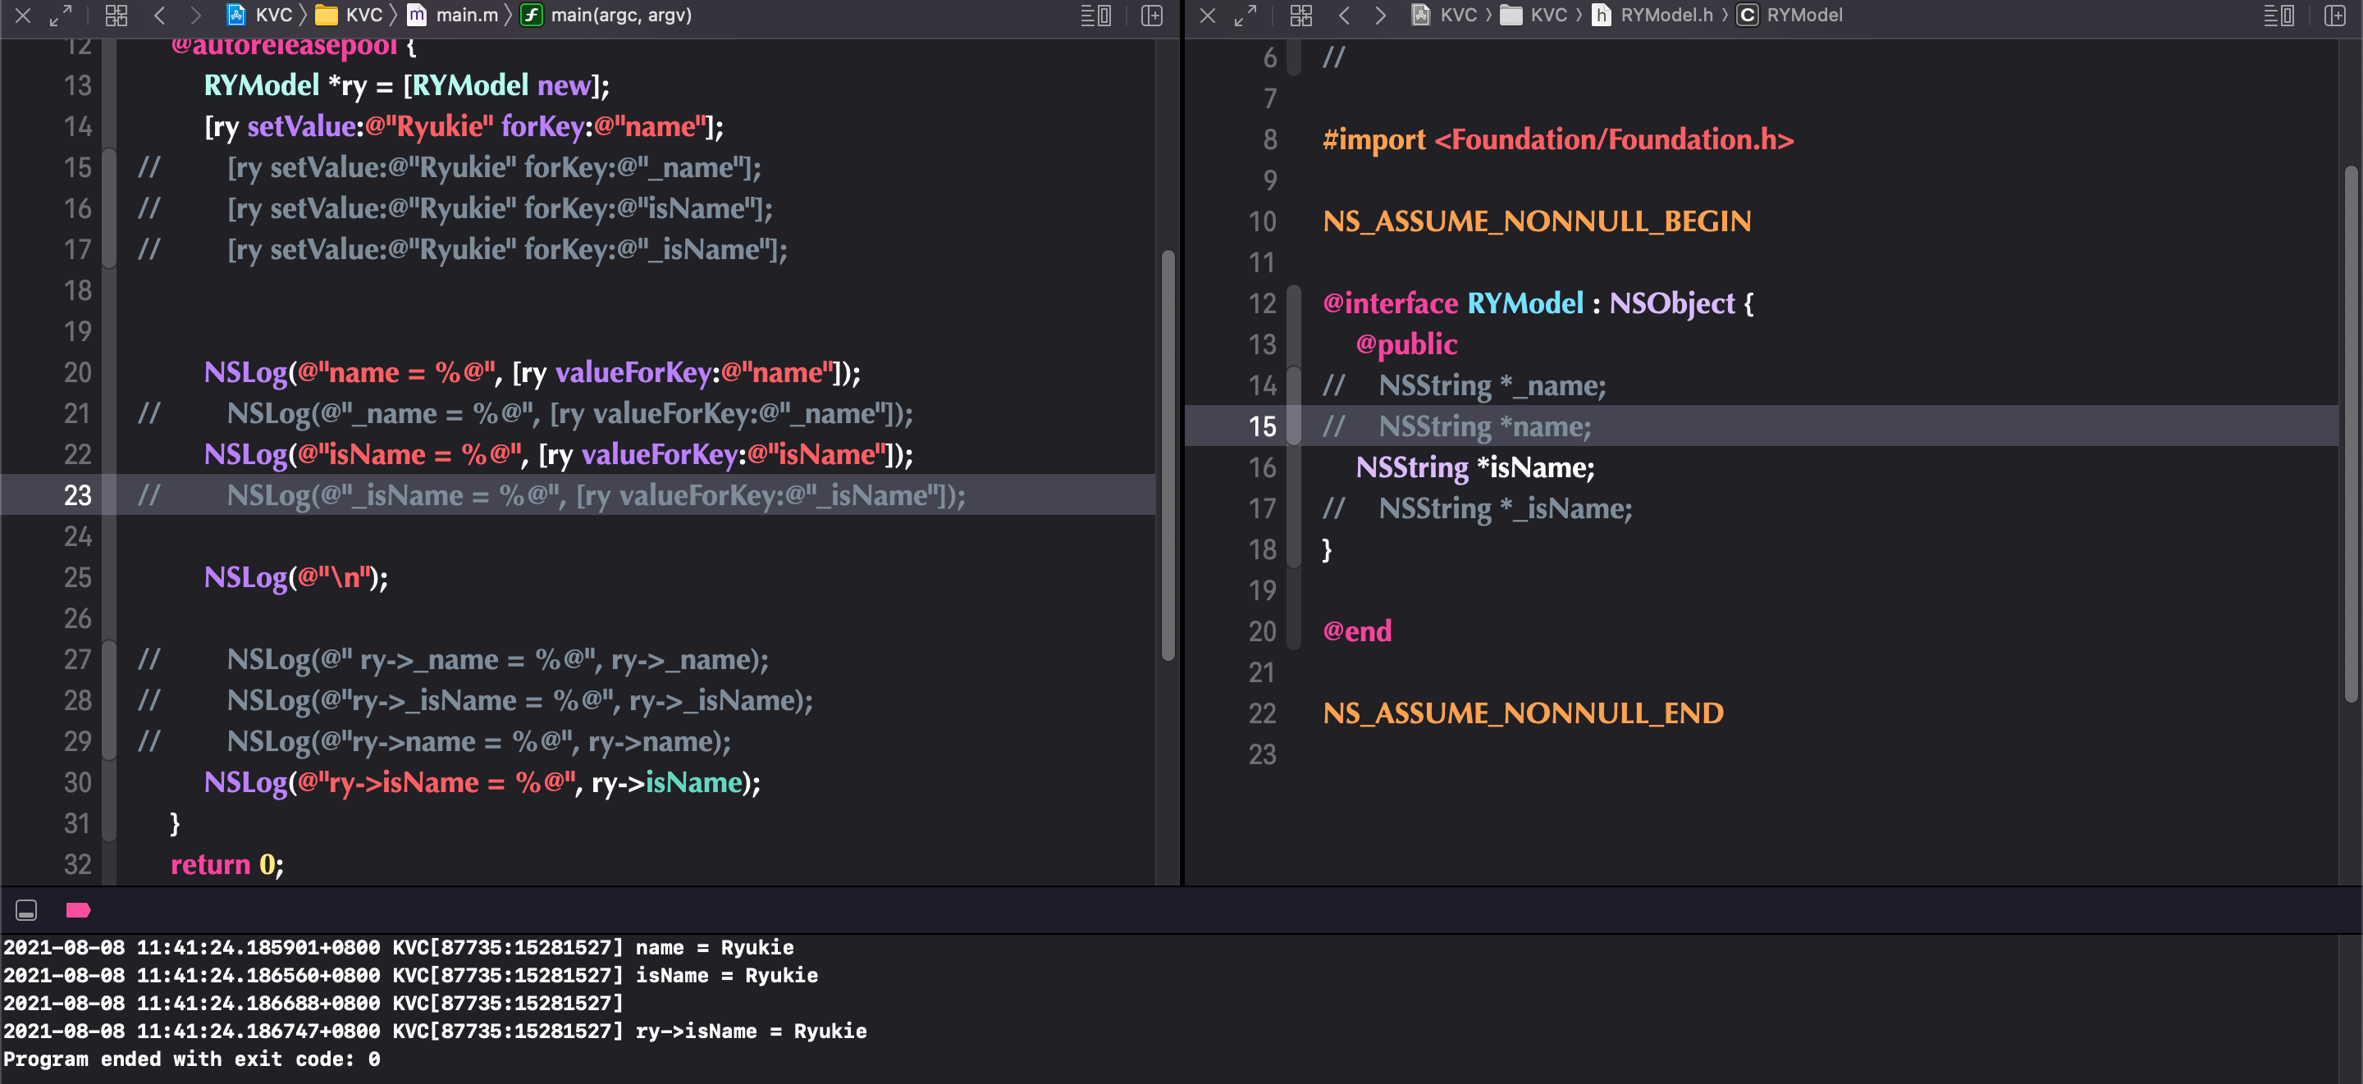Close the right editor pane

[1208, 16]
